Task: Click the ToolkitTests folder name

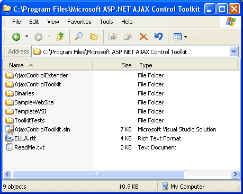Action: click(x=30, y=120)
